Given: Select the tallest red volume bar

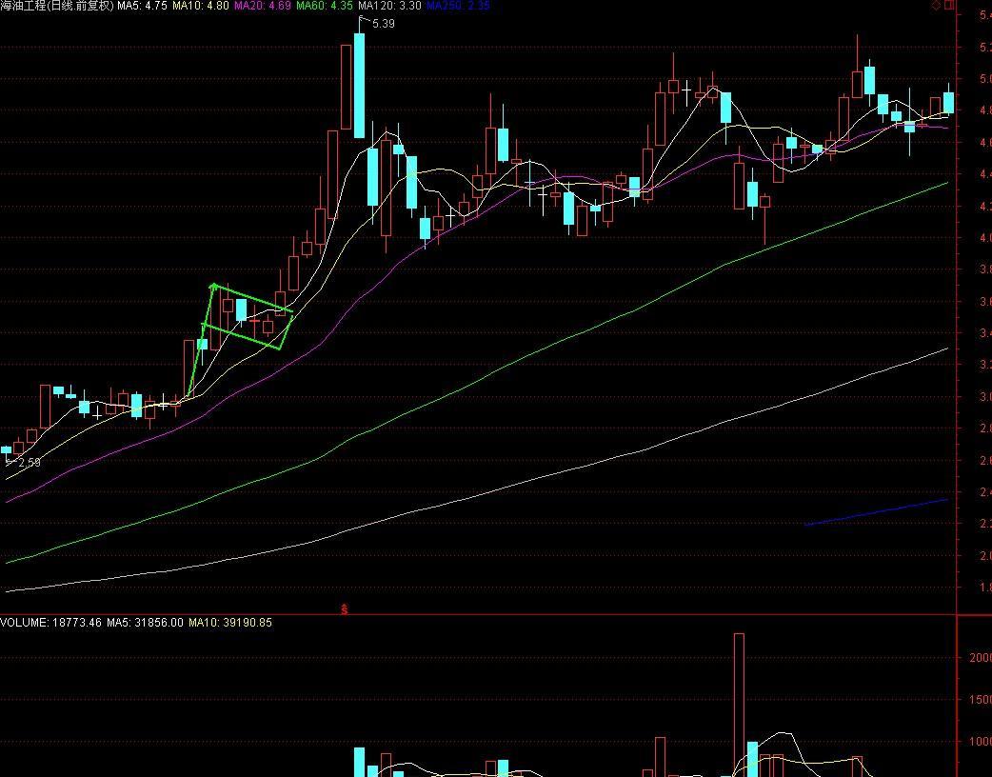Looking at the screenshot, I should (x=739, y=705).
